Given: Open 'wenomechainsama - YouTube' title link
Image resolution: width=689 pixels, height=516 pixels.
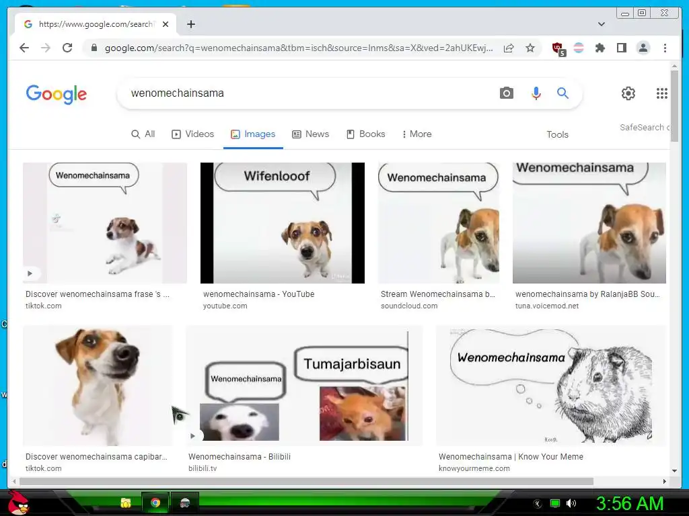Looking at the screenshot, I should pyautogui.click(x=258, y=294).
